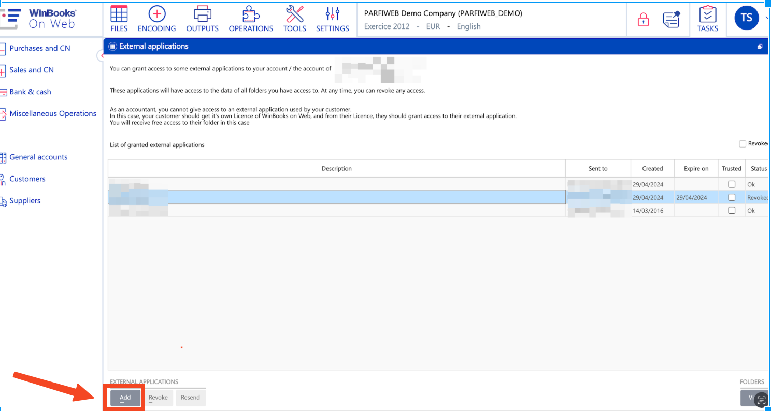The height and width of the screenshot is (411, 771).
Task: Open Miscellaneous Operations in sidebar
Action: pos(53,113)
